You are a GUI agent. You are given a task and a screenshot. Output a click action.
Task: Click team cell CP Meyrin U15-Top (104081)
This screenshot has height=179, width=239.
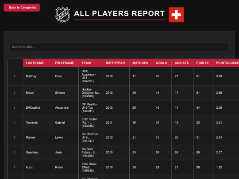point(91,107)
